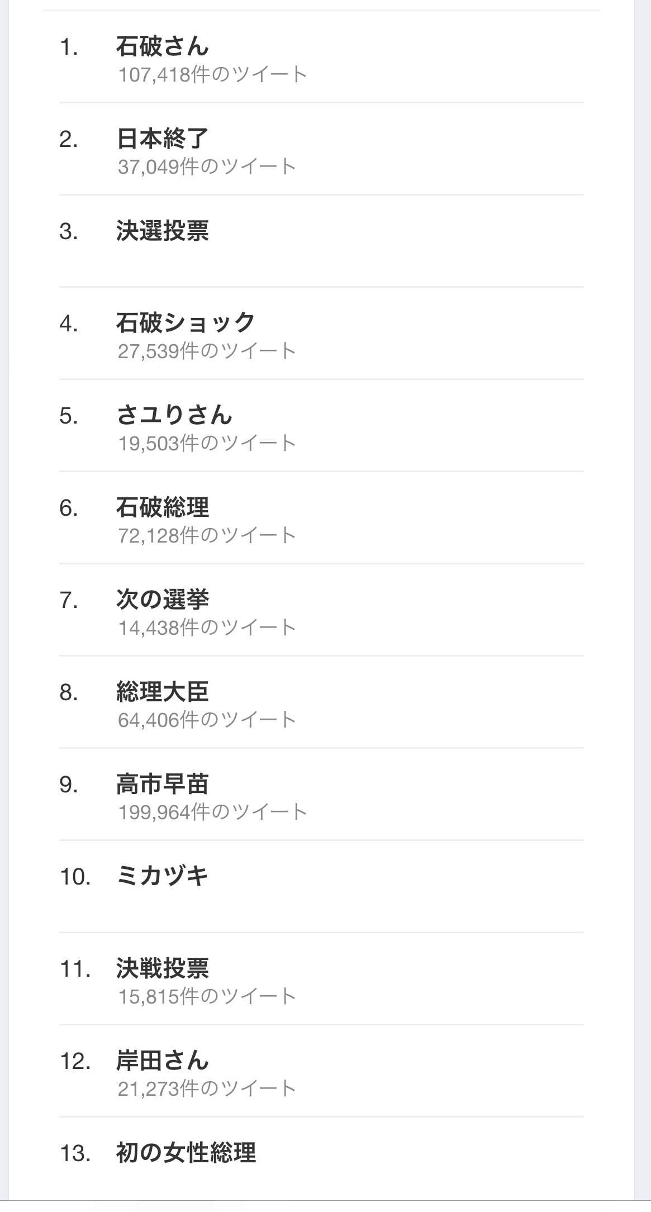Click rank number 1. label

pyautogui.click(x=69, y=47)
